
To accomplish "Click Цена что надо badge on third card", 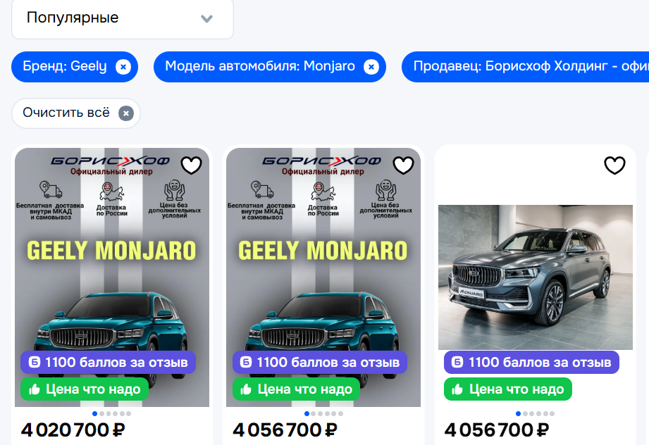I will pos(508,389).
